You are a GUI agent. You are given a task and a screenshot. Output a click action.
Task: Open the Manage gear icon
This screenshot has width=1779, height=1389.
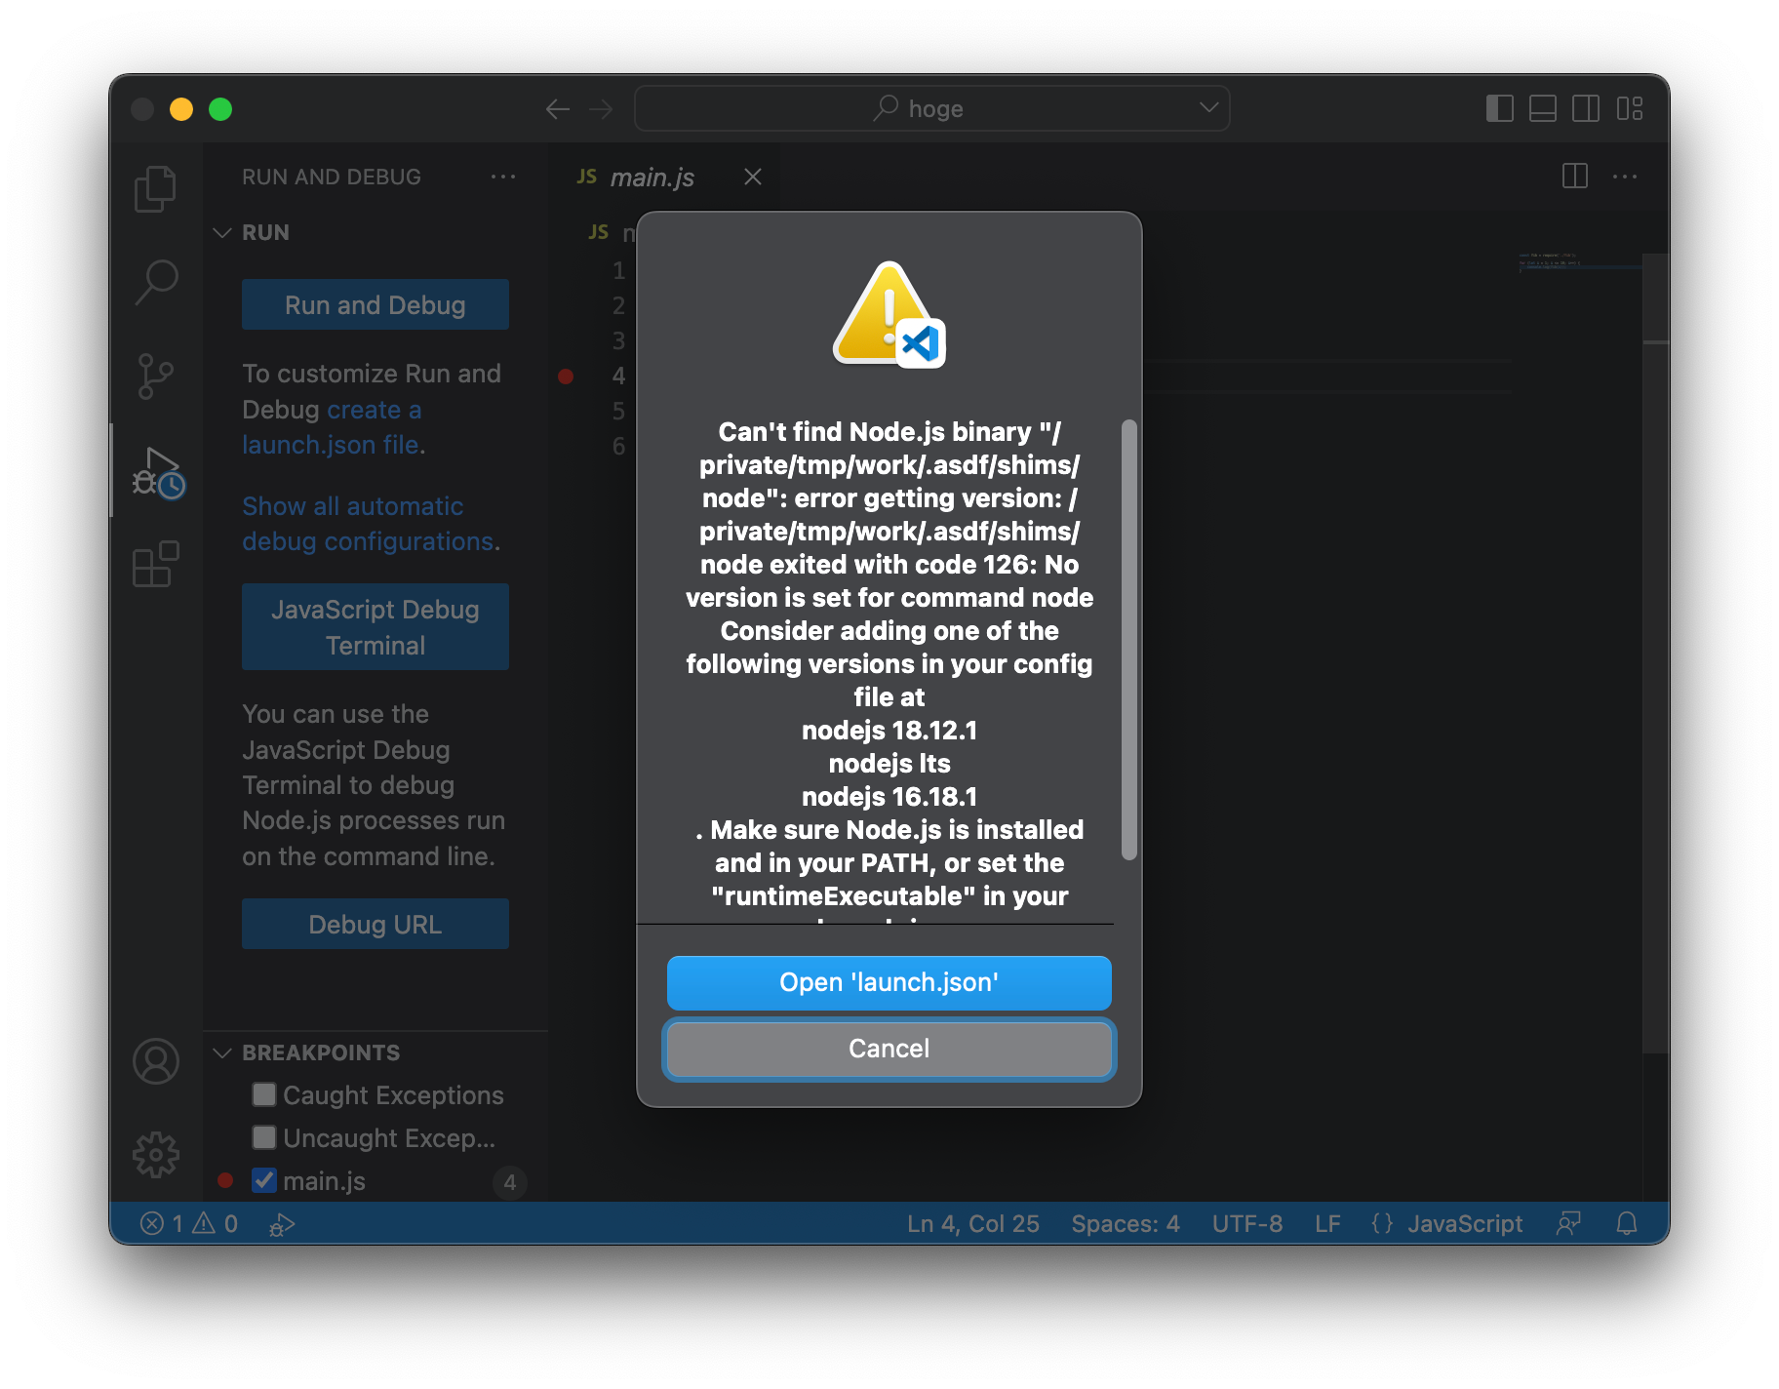(156, 1155)
